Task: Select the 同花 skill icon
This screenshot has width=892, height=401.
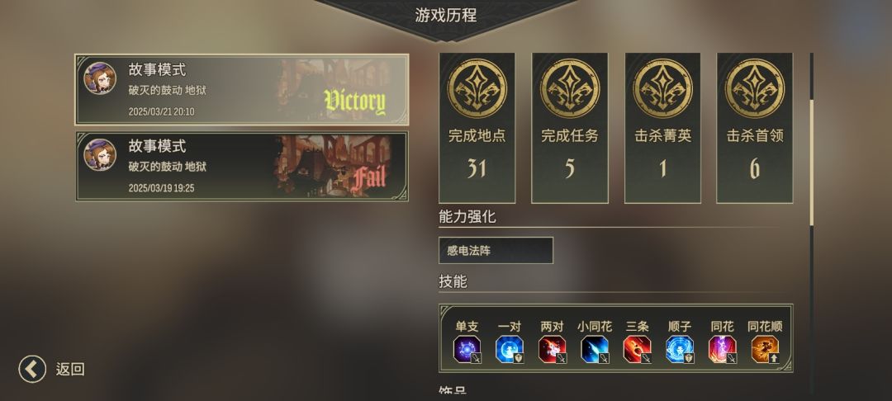Action: pyautogui.click(x=723, y=349)
